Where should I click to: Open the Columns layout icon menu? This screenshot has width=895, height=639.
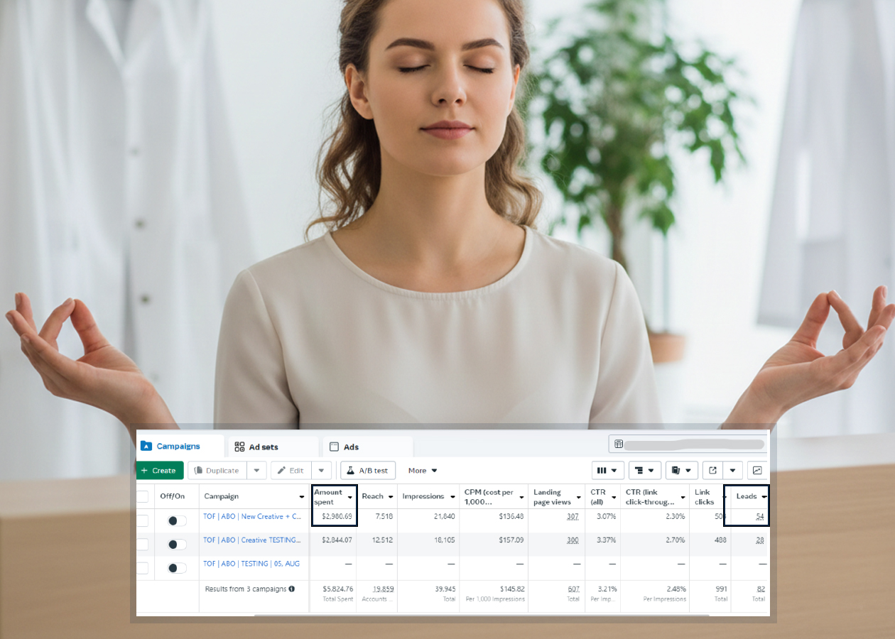pyautogui.click(x=607, y=470)
